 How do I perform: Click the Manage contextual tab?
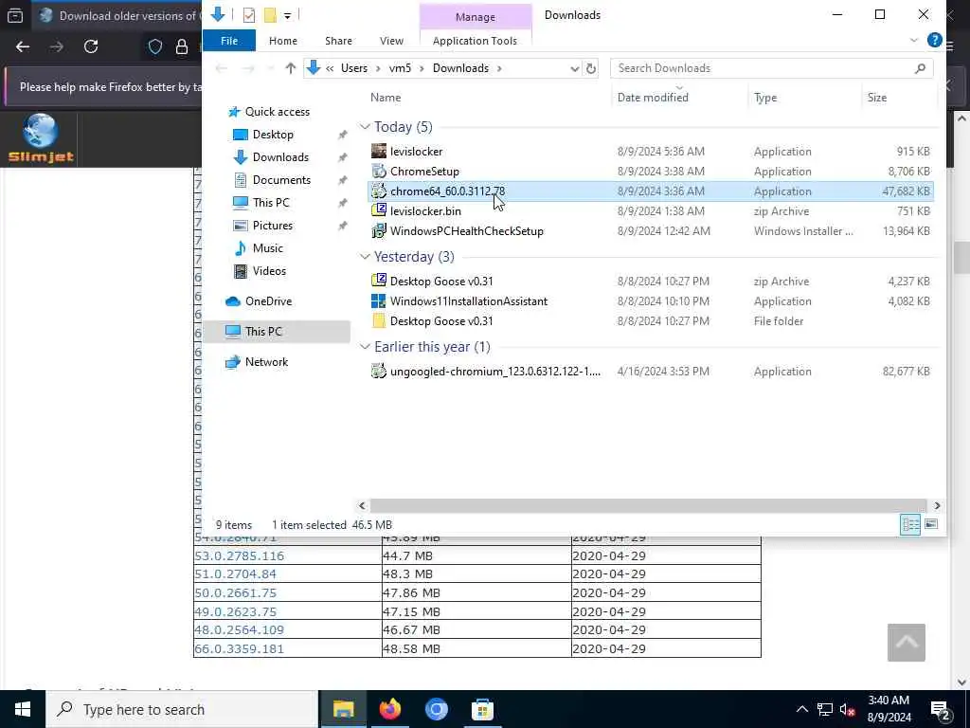pos(476,17)
